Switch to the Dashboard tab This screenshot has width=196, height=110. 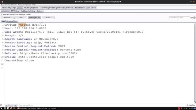pyautogui.click(x=6, y=8)
